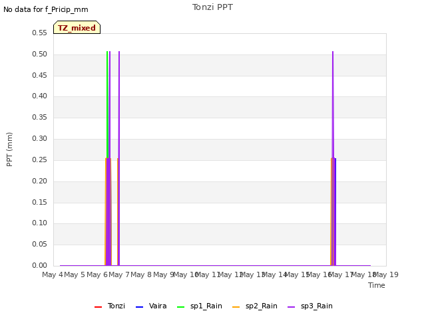Click the May 19 x-axis label
Image resolution: width=426 pixels, height=319 pixels.
(x=386, y=274)
